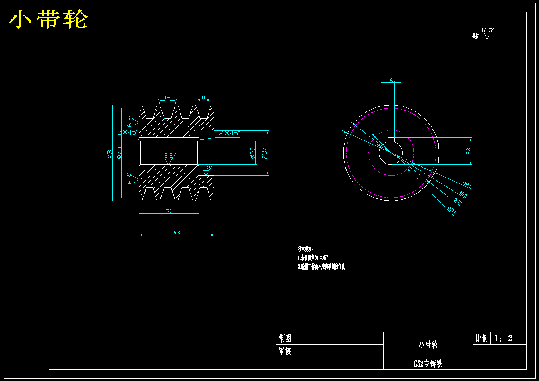
Task: Select the ø81 leader label in circular view
Action: click(x=467, y=185)
